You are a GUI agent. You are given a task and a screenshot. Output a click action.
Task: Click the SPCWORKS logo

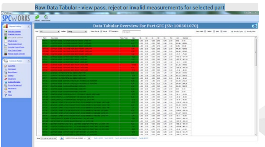tap(16, 18)
